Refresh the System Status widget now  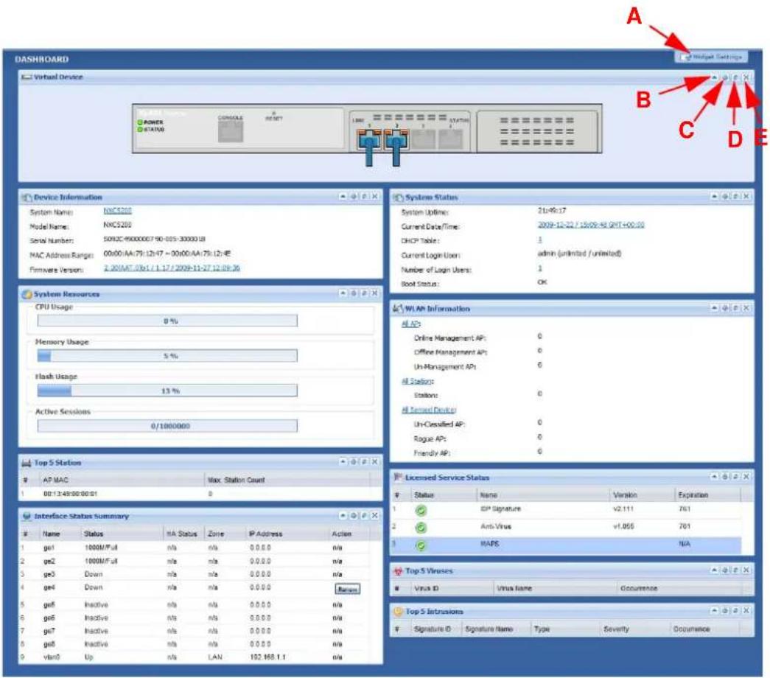coord(735,197)
